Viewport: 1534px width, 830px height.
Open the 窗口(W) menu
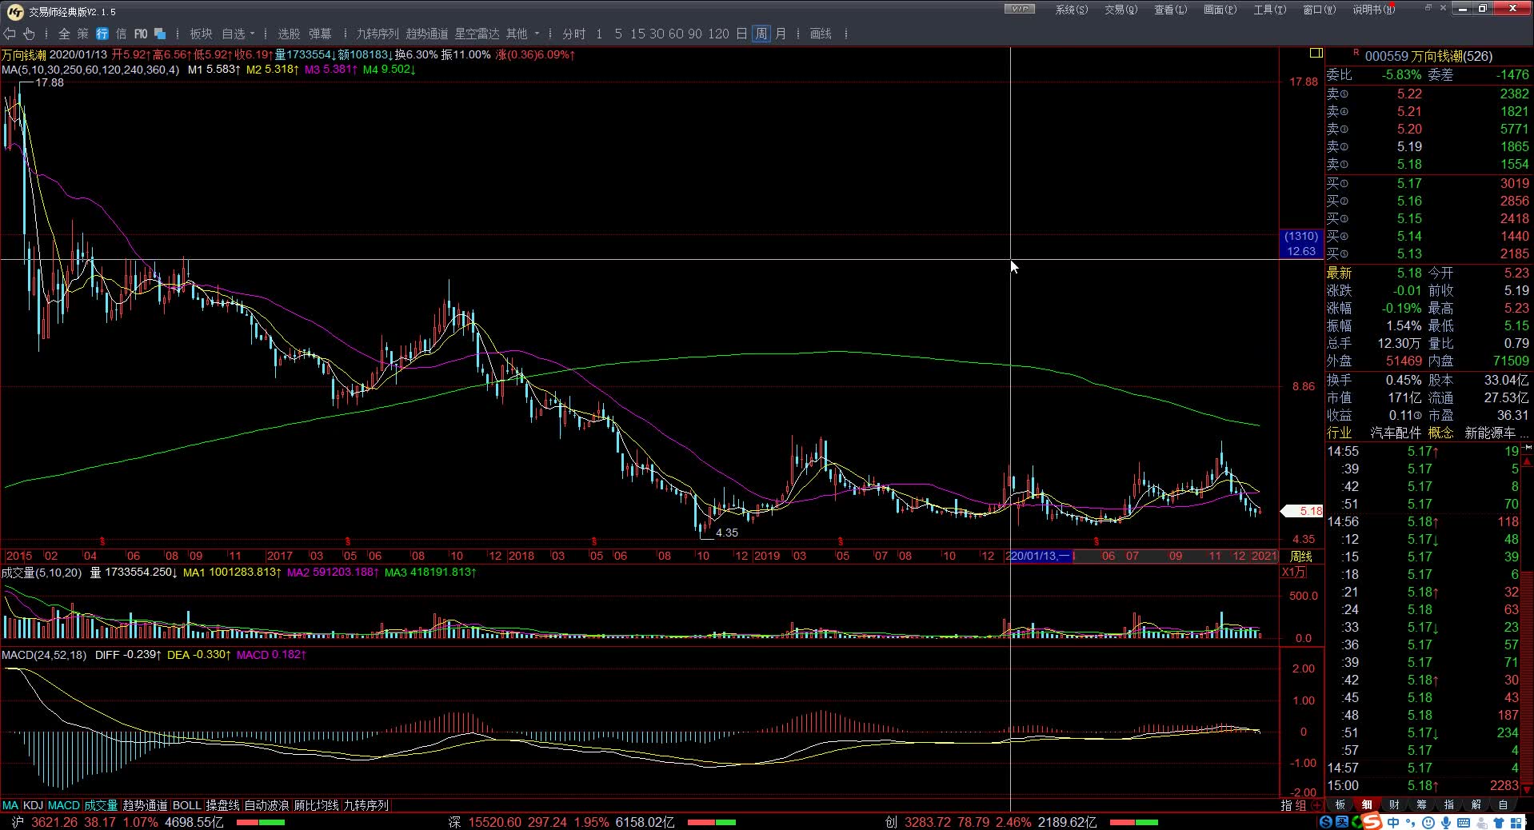click(x=1319, y=10)
